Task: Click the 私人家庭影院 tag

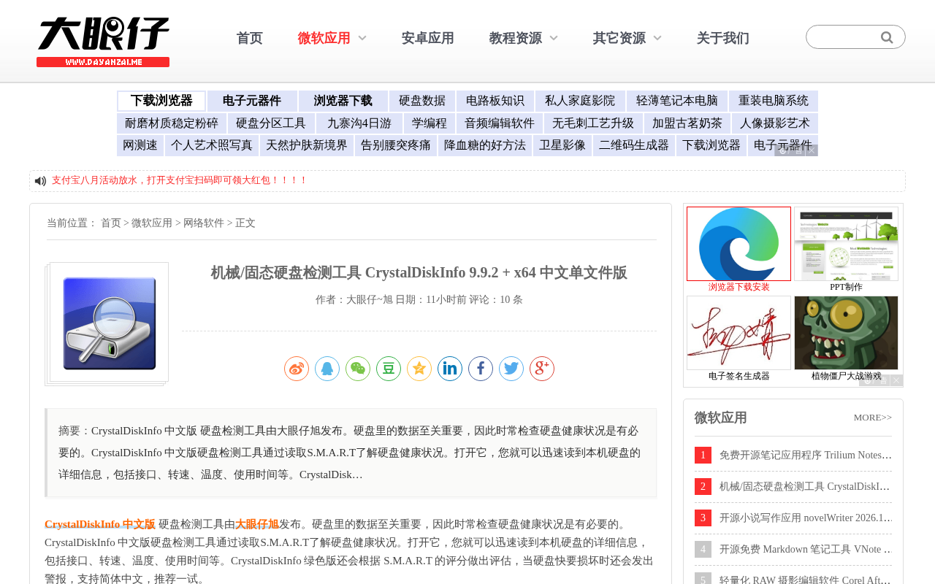Action: [580, 101]
